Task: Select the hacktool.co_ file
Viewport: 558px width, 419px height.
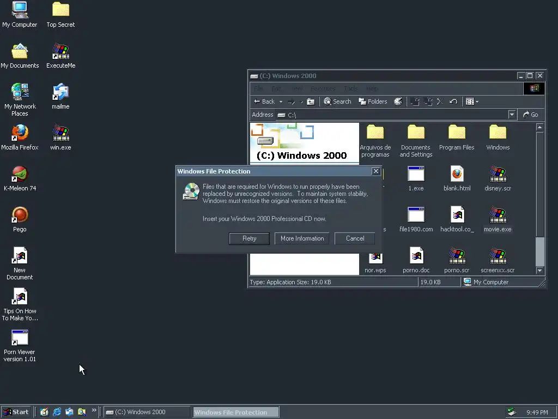Action: tap(457, 219)
